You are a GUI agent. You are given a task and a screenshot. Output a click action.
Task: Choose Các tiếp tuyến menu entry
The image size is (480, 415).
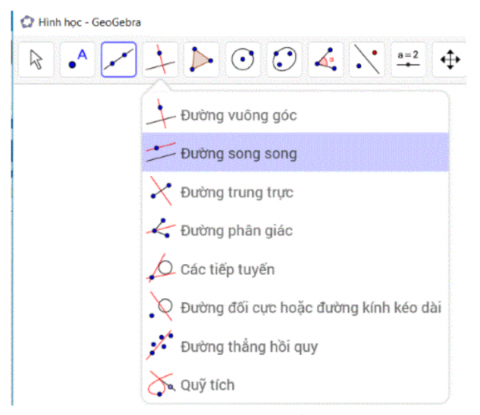(295, 269)
